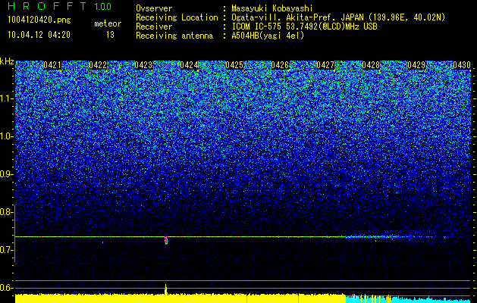This screenshot has width=477, height=303.
Task: Click the Ovserver field label
Action: 154,8
